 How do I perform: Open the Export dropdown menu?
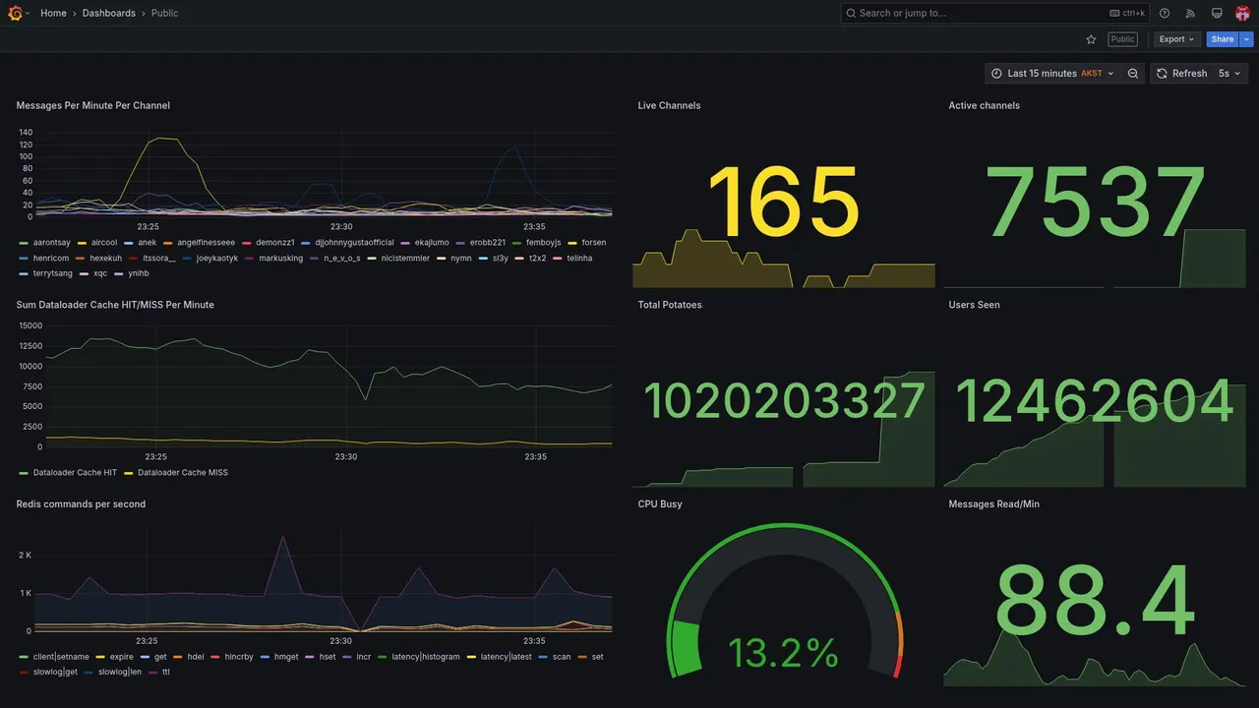(x=1176, y=39)
